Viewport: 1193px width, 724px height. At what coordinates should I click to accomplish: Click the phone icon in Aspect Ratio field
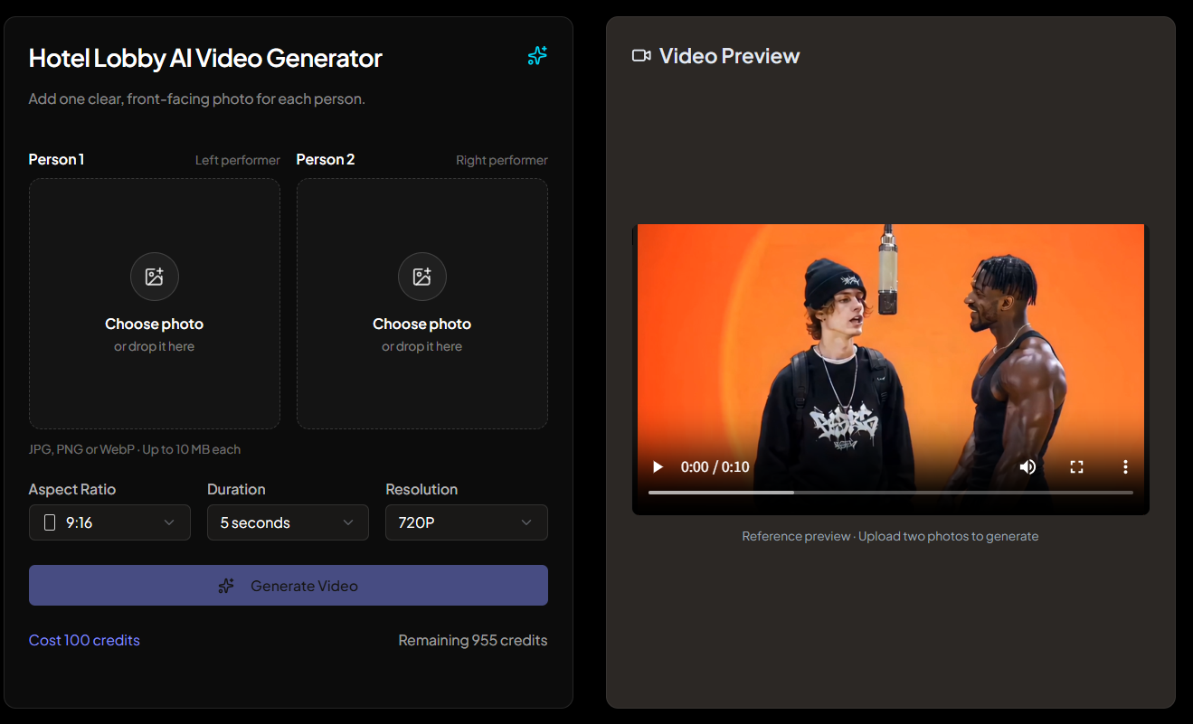(x=50, y=522)
